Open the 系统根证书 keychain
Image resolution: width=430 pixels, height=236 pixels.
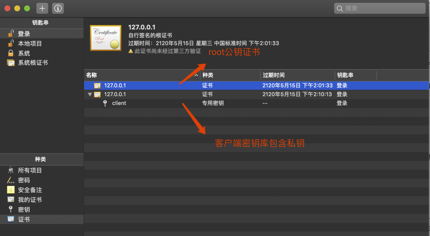33,63
